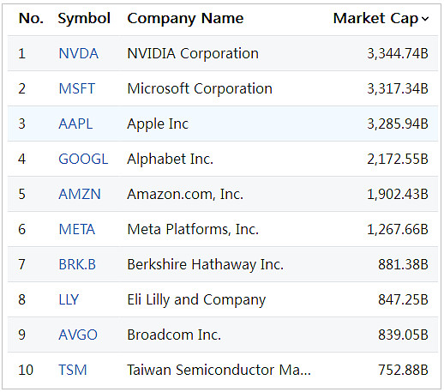Open the NVDA ticker link
Image resolution: width=444 pixels, height=392 pixels.
tap(79, 53)
